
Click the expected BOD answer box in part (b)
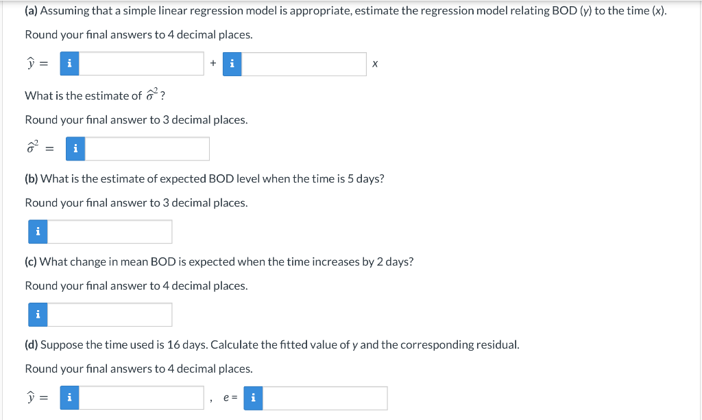[x=110, y=231]
